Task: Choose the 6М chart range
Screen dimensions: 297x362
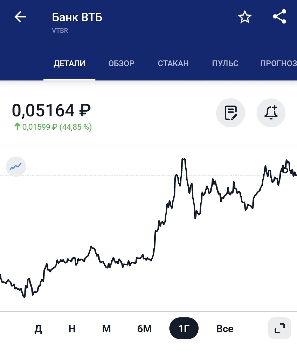Action: pos(144,329)
